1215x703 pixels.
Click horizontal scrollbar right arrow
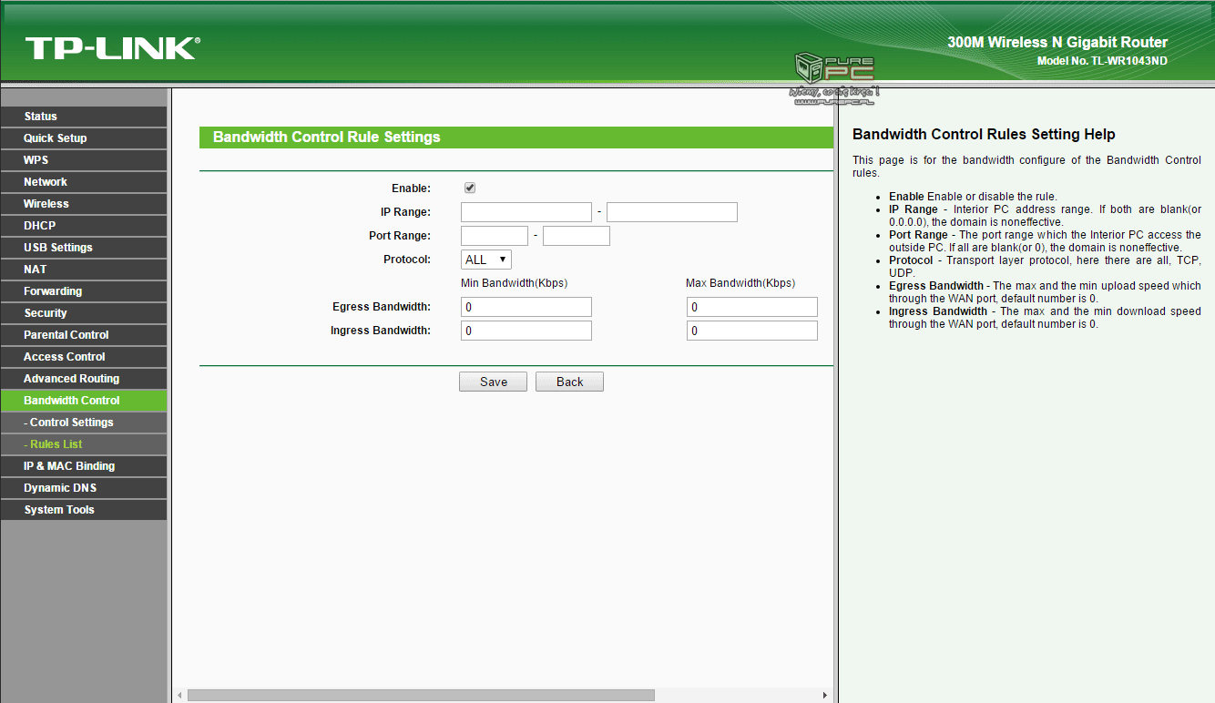tap(825, 695)
